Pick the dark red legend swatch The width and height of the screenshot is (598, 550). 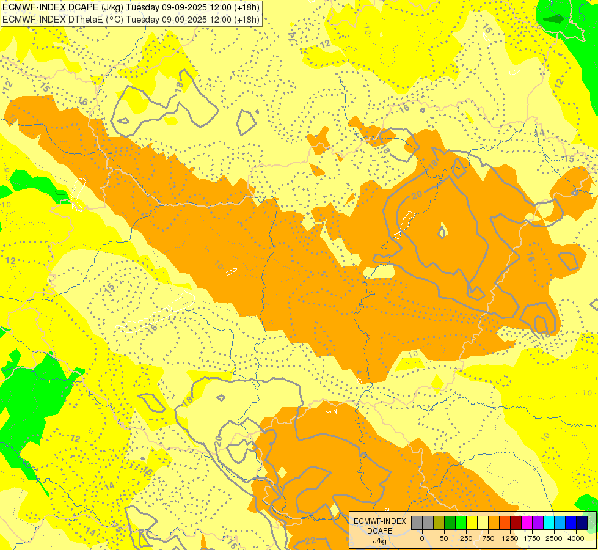click(x=516, y=522)
